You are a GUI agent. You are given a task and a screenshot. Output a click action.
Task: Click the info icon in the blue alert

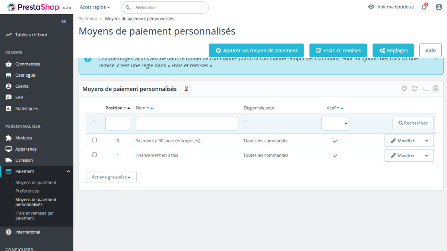[88, 59]
